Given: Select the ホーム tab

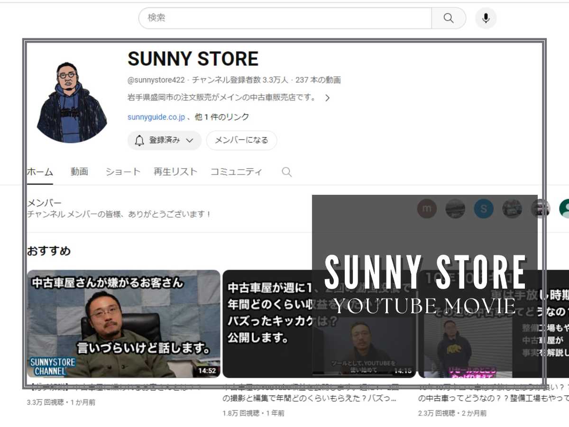Looking at the screenshot, I should point(40,172).
